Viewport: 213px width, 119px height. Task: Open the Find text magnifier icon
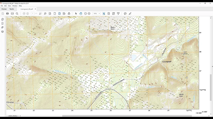coord(17,14)
